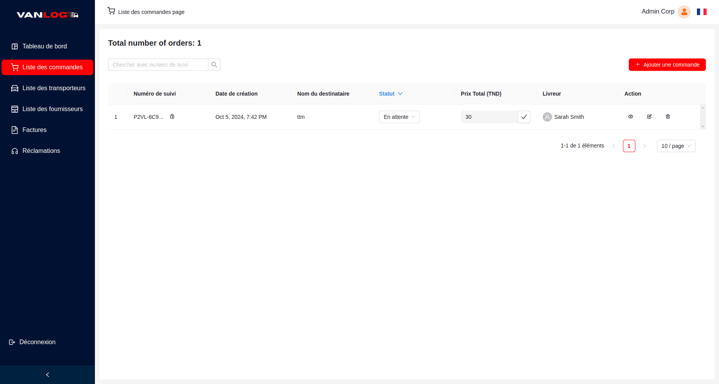The image size is (719, 384).
Task: Focus the tracking number search field
Action: [158, 65]
